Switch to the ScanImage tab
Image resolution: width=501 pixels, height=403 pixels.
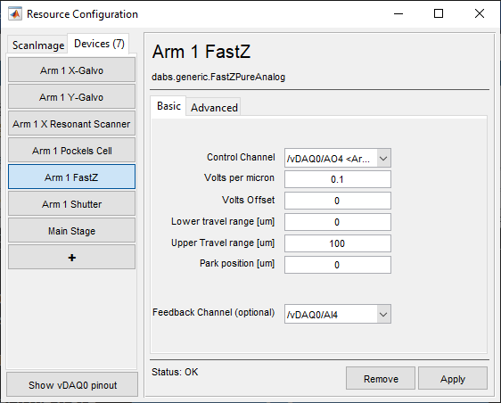pyautogui.click(x=38, y=45)
